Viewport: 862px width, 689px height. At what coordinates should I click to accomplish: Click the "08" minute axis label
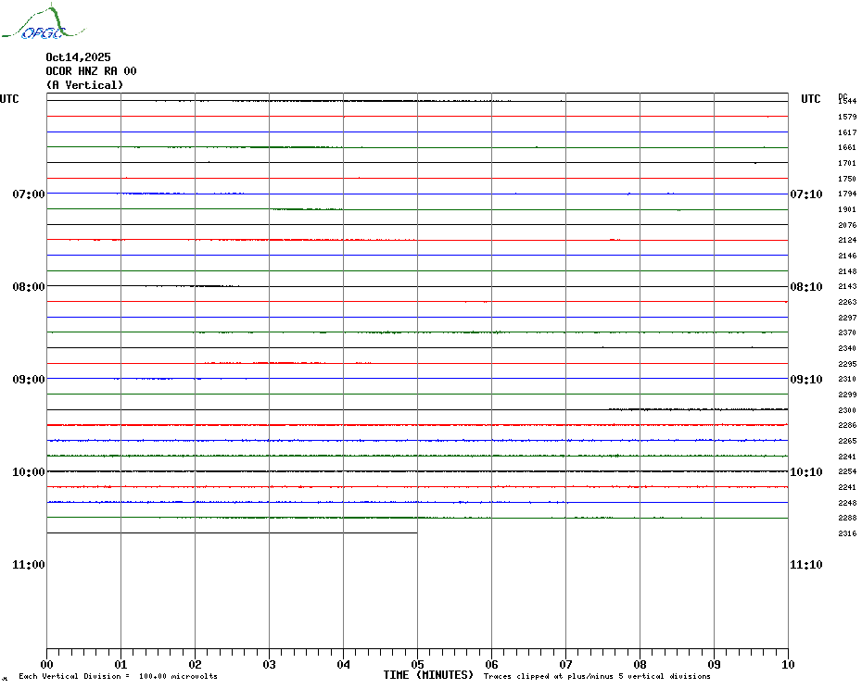pyautogui.click(x=640, y=665)
